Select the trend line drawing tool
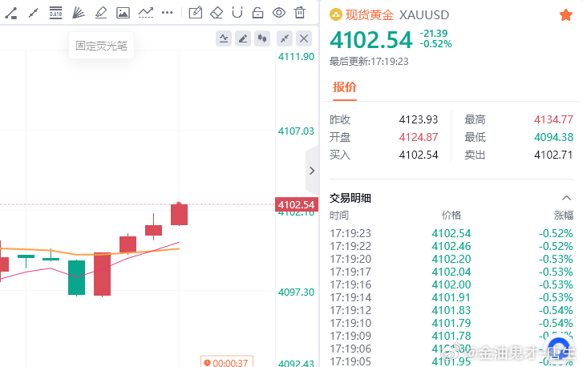 click(x=10, y=13)
